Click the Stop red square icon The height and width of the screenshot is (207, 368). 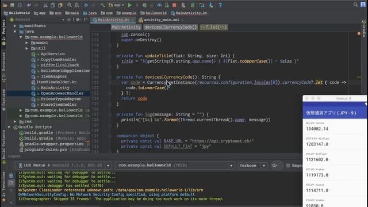point(174,5)
